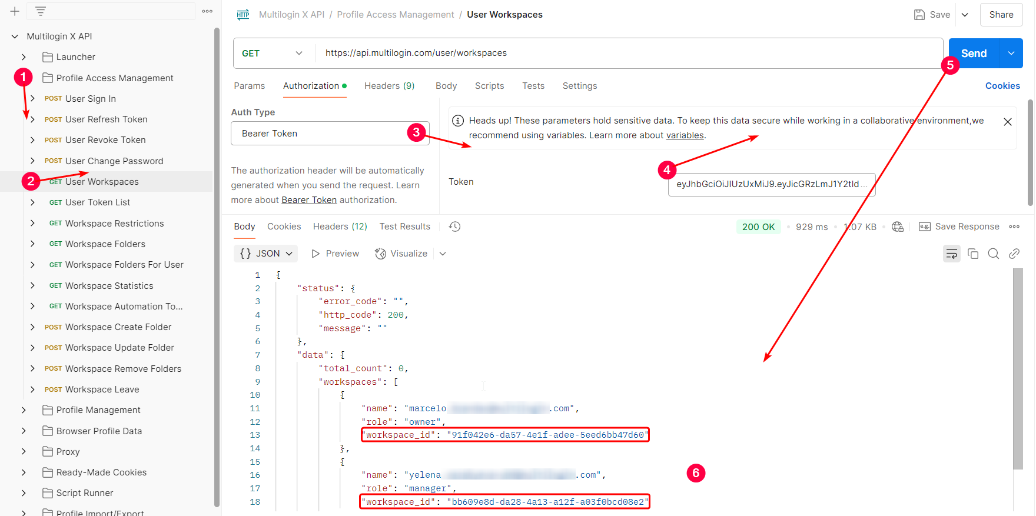The image size is (1036, 516).
Task: Open the Save options dropdown arrow
Action: 965,15
